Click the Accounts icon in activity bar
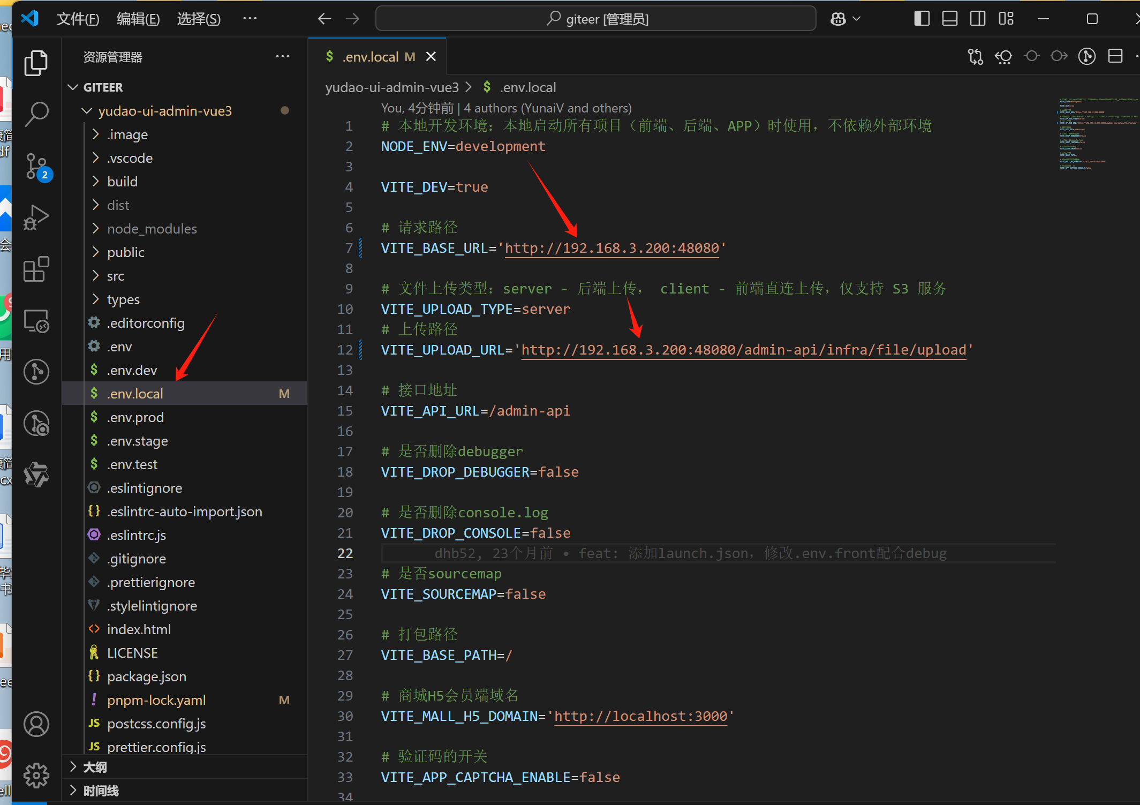This screenshot has height=805, width=1140. pos(36,724)
